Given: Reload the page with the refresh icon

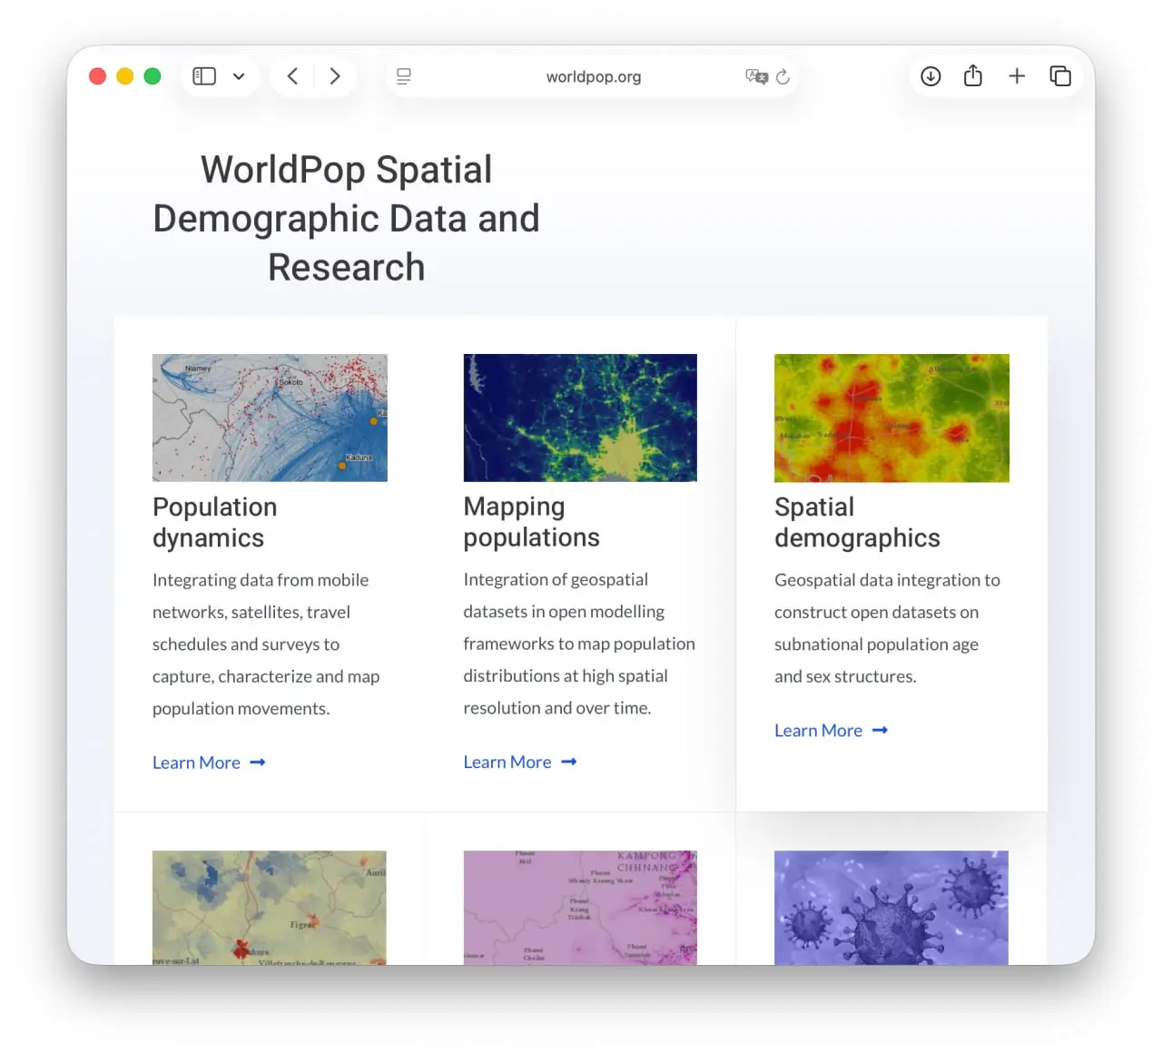Looking at the screenshot, I should coord(783,76).
